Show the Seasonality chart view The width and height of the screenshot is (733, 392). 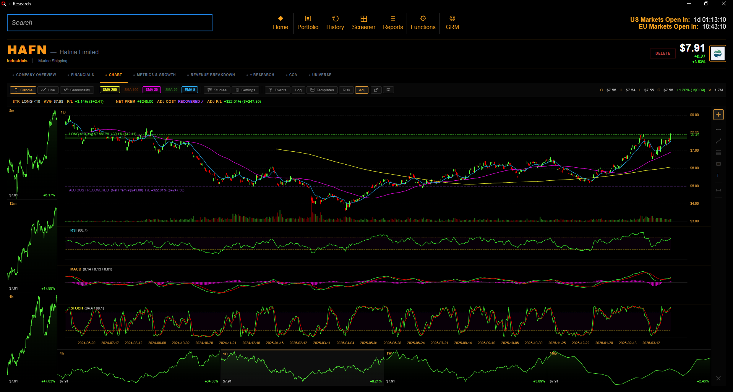[77, 90]
